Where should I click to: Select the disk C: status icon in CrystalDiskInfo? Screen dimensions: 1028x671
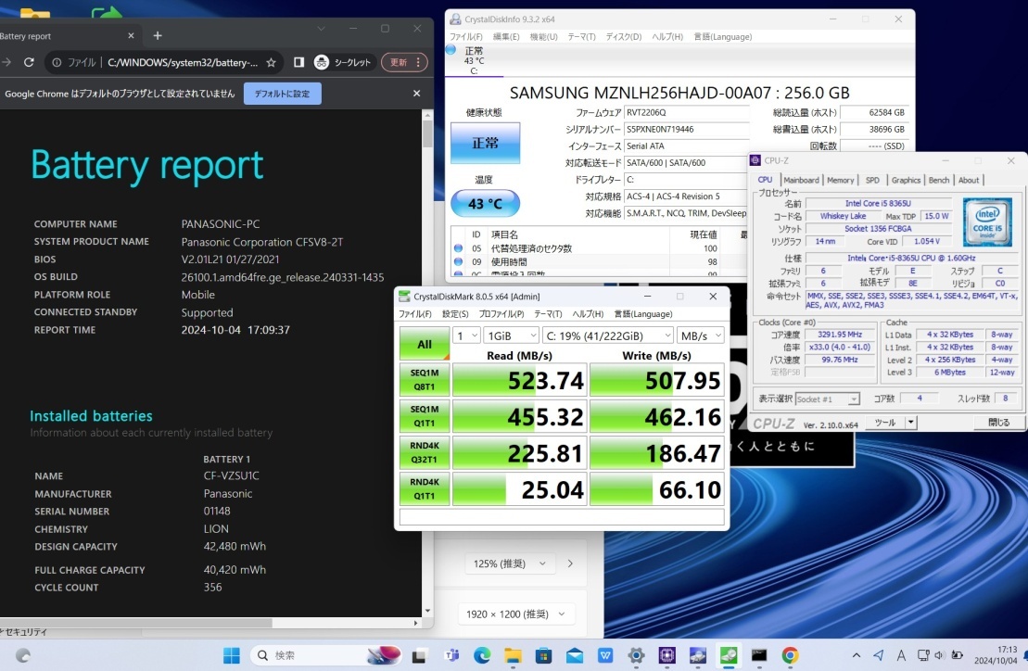click(451, 50)
